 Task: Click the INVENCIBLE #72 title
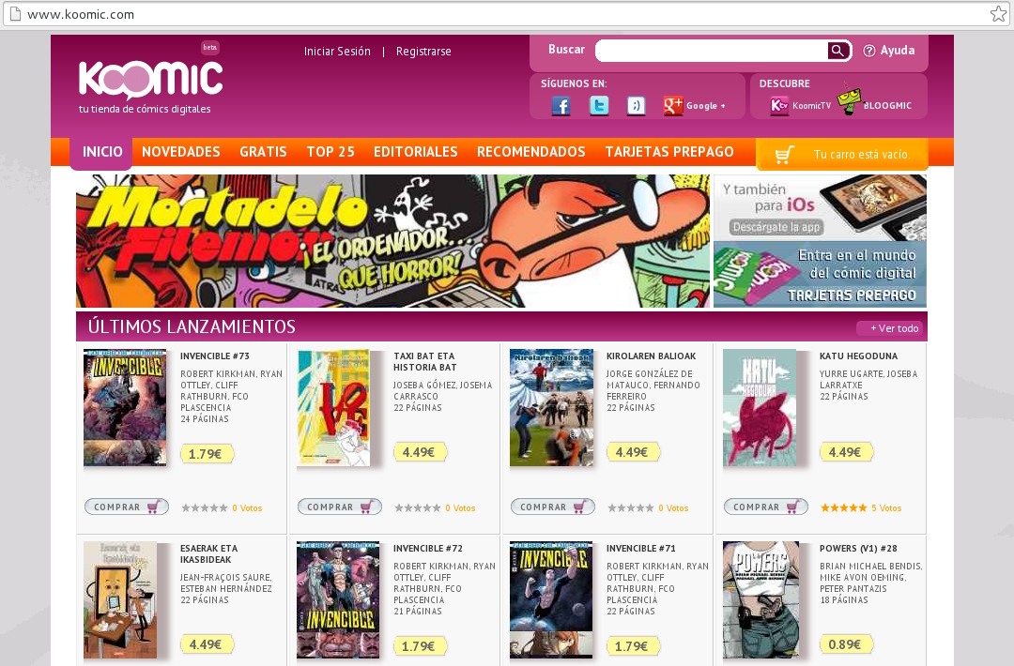click(x=428, y=549)
